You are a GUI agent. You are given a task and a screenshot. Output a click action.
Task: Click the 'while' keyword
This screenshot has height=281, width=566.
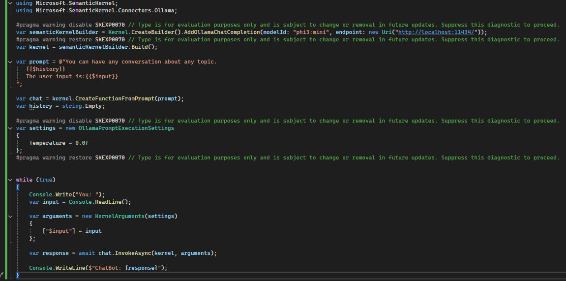pyautogui.click(x=24, y=180)
